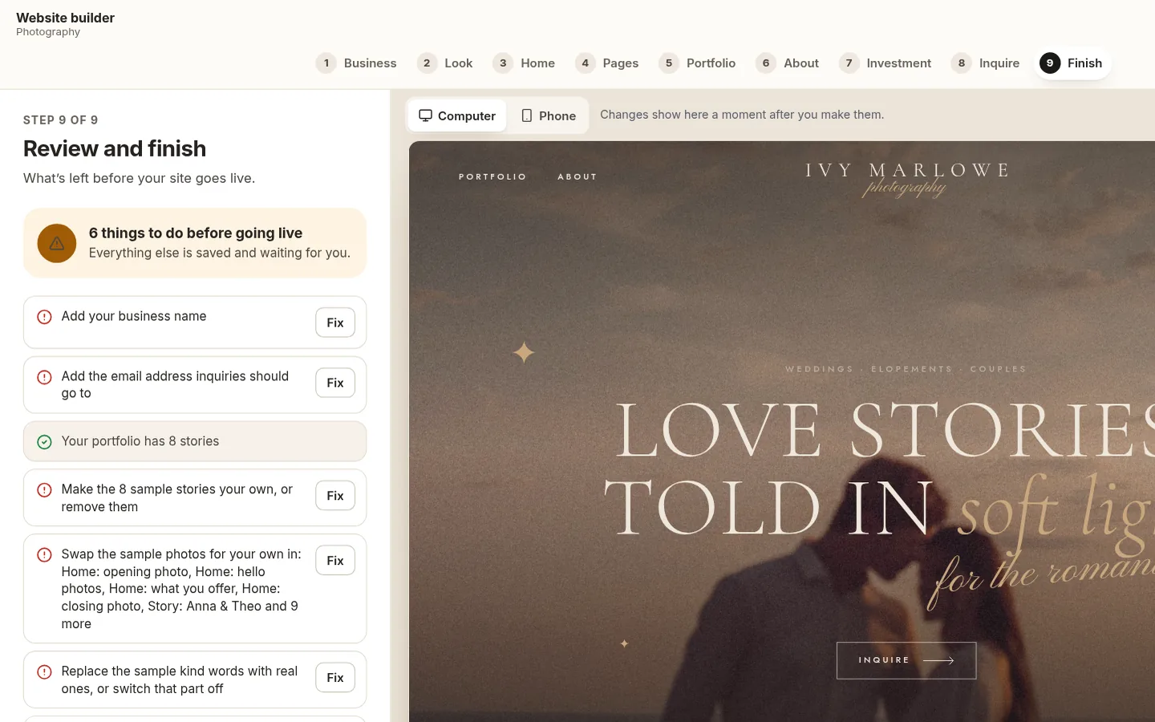Viewport: 1155px width, 722px height.
Task: Switch to step 8 Inquire
Action: point(986,63)
